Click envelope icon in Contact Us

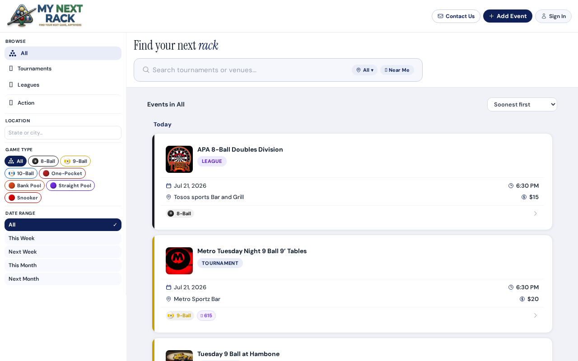pos(440,16)
